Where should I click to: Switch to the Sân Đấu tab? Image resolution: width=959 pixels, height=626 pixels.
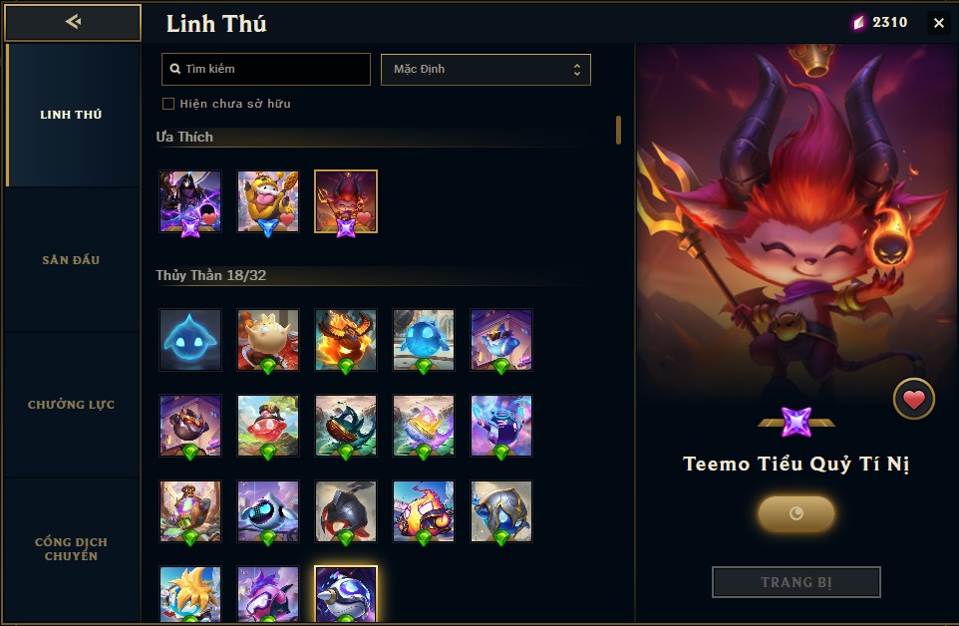tap(71, 260)
